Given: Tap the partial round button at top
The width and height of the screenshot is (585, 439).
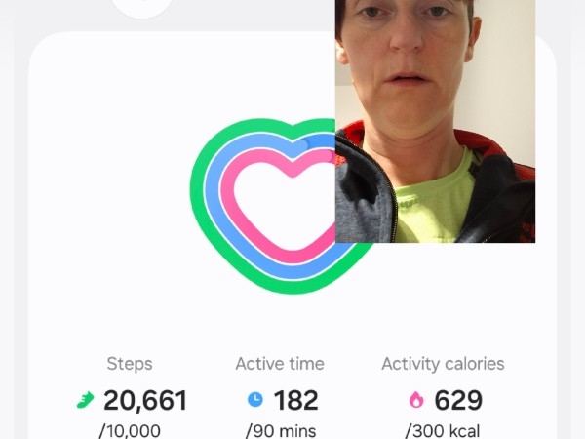Looking at the screenshot, I should tap(142, 8).
